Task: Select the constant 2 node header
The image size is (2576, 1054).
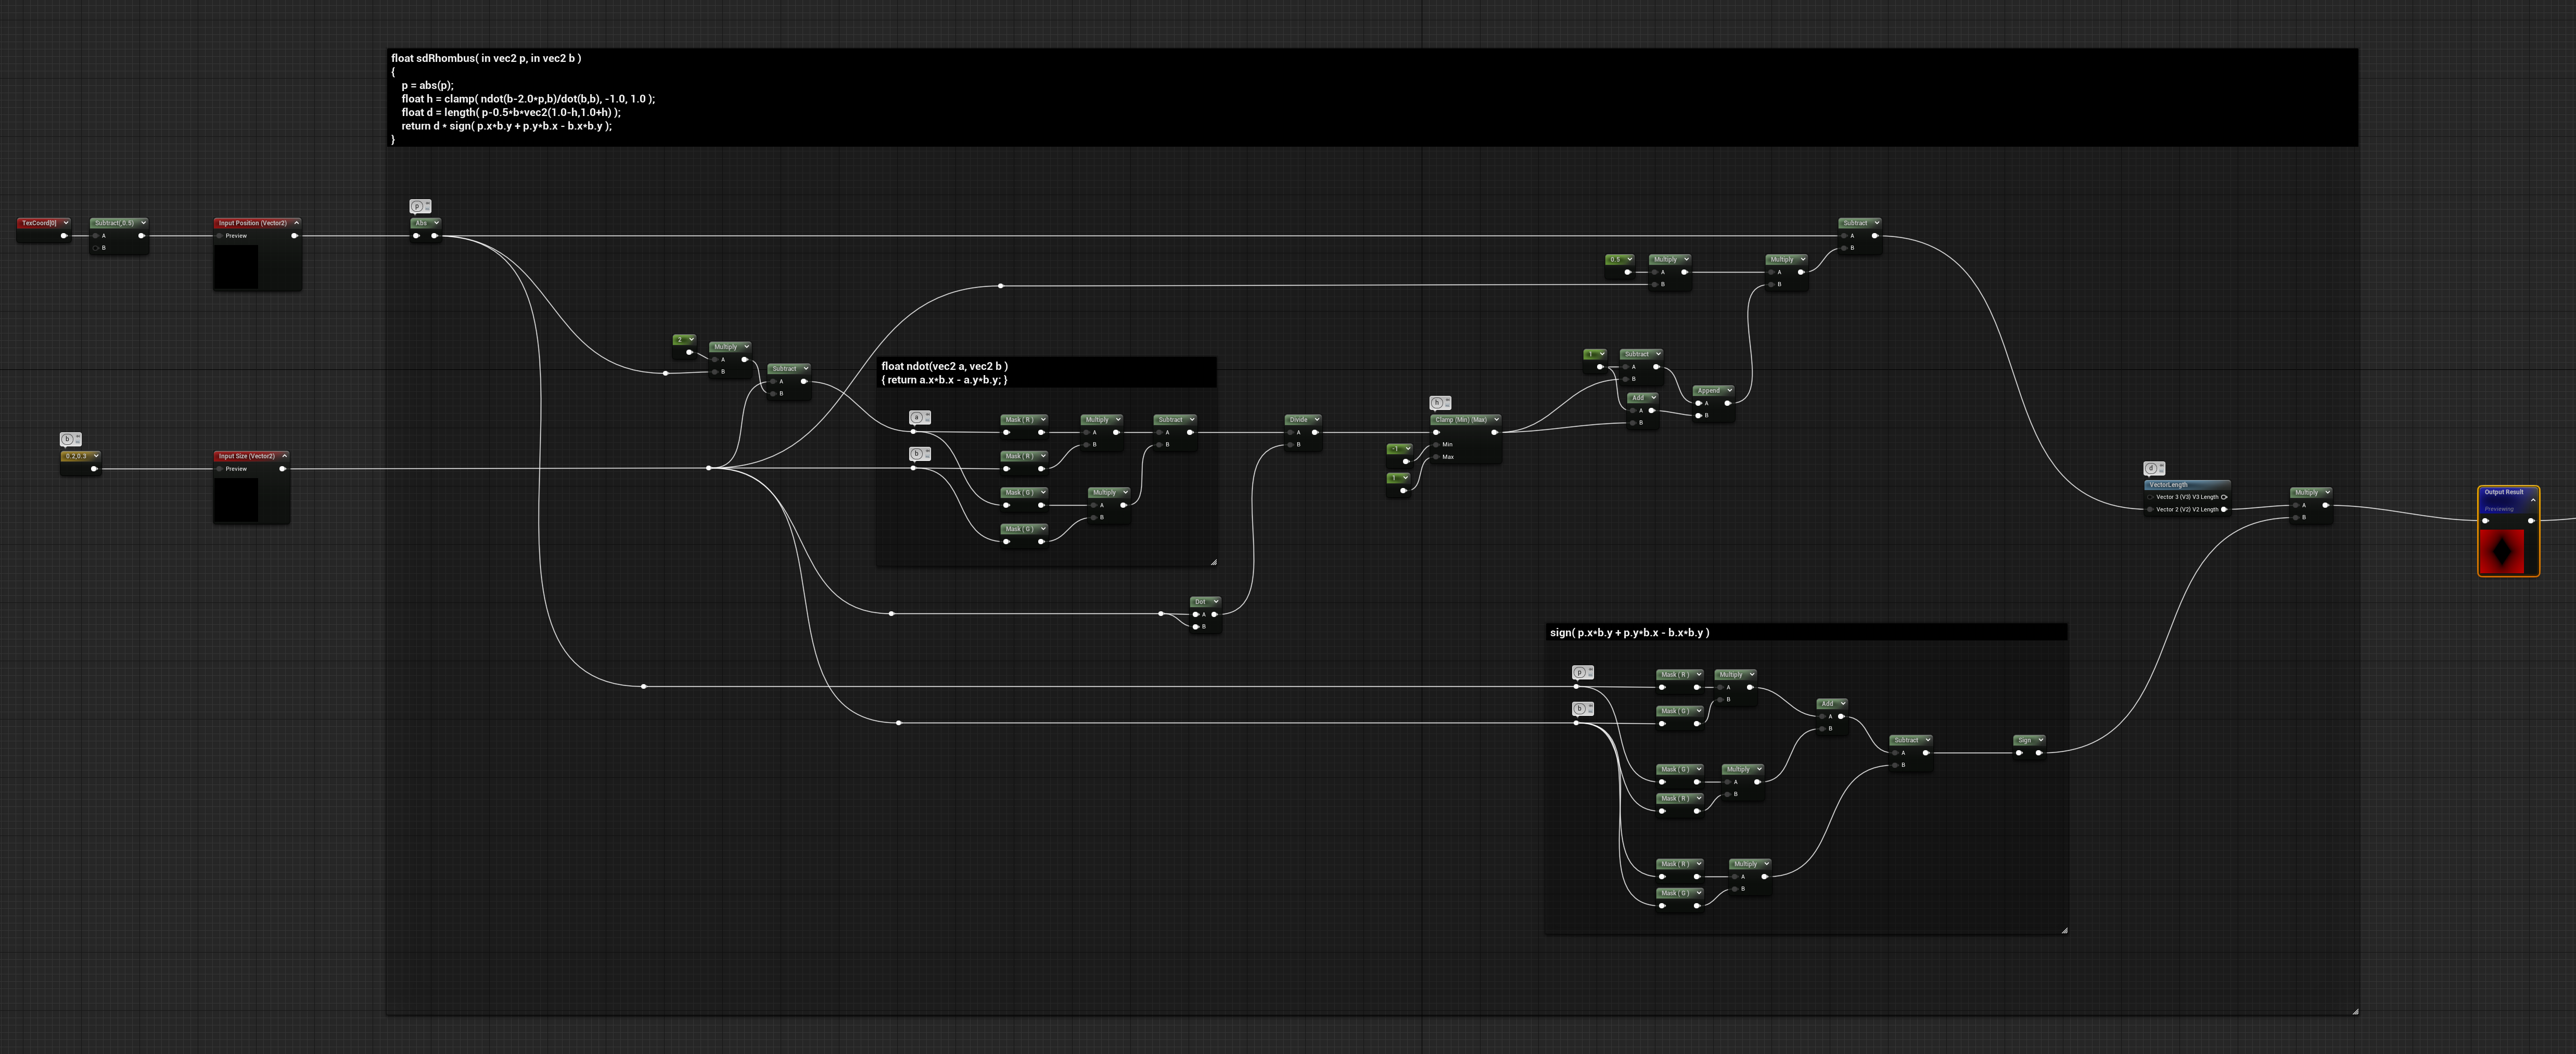Action: 684,340
